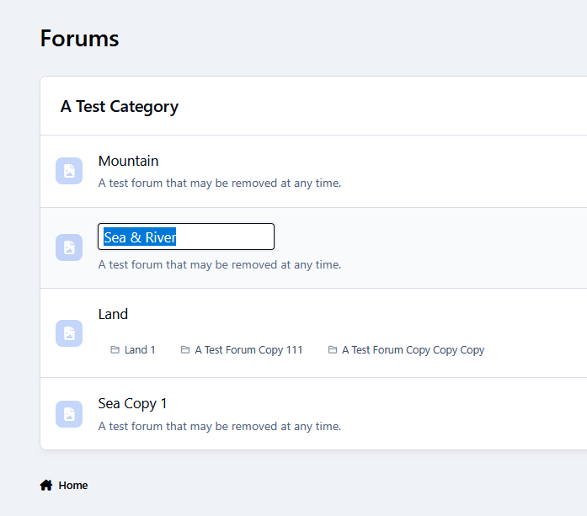Click folder icon before A Test Forum Copy Copy Copy
Image resolution: width=587 pixels, height=516 pixels.
333,350
